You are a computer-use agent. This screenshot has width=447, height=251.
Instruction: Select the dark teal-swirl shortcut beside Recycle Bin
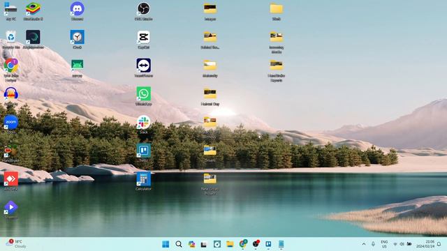point(33,40)
